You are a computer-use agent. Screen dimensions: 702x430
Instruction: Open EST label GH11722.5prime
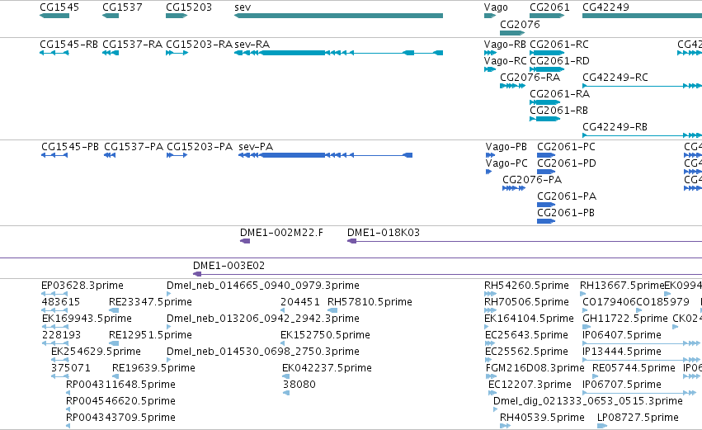pyautogui.click(x=625, y=319)
